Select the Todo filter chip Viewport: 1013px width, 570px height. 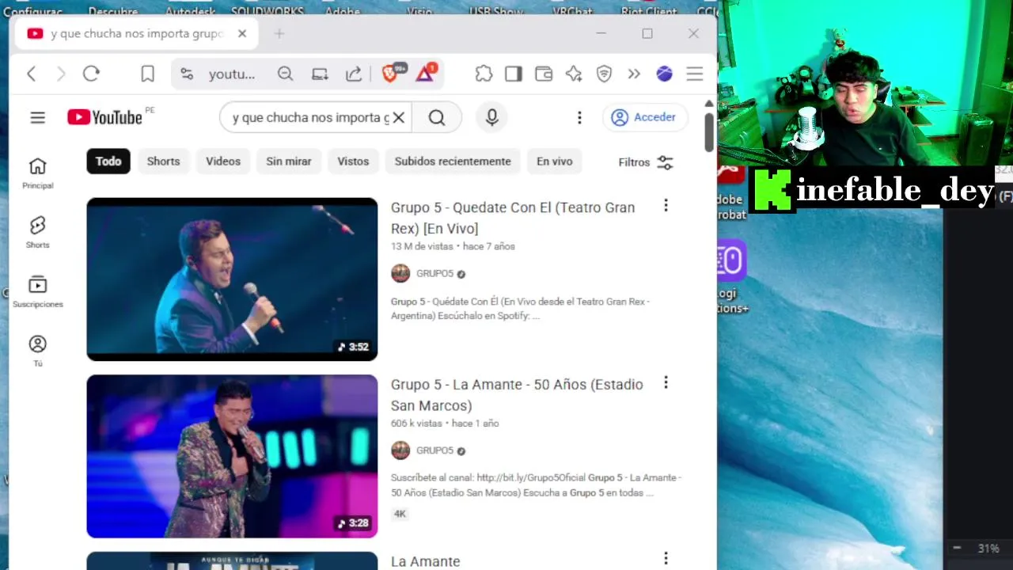pos(108,161)
